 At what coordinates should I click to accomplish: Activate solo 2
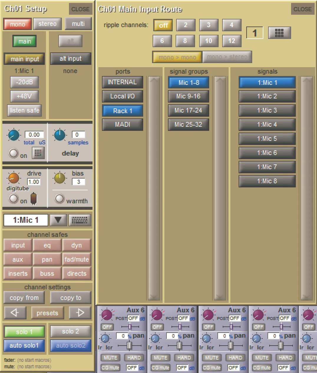coord(71,331)
